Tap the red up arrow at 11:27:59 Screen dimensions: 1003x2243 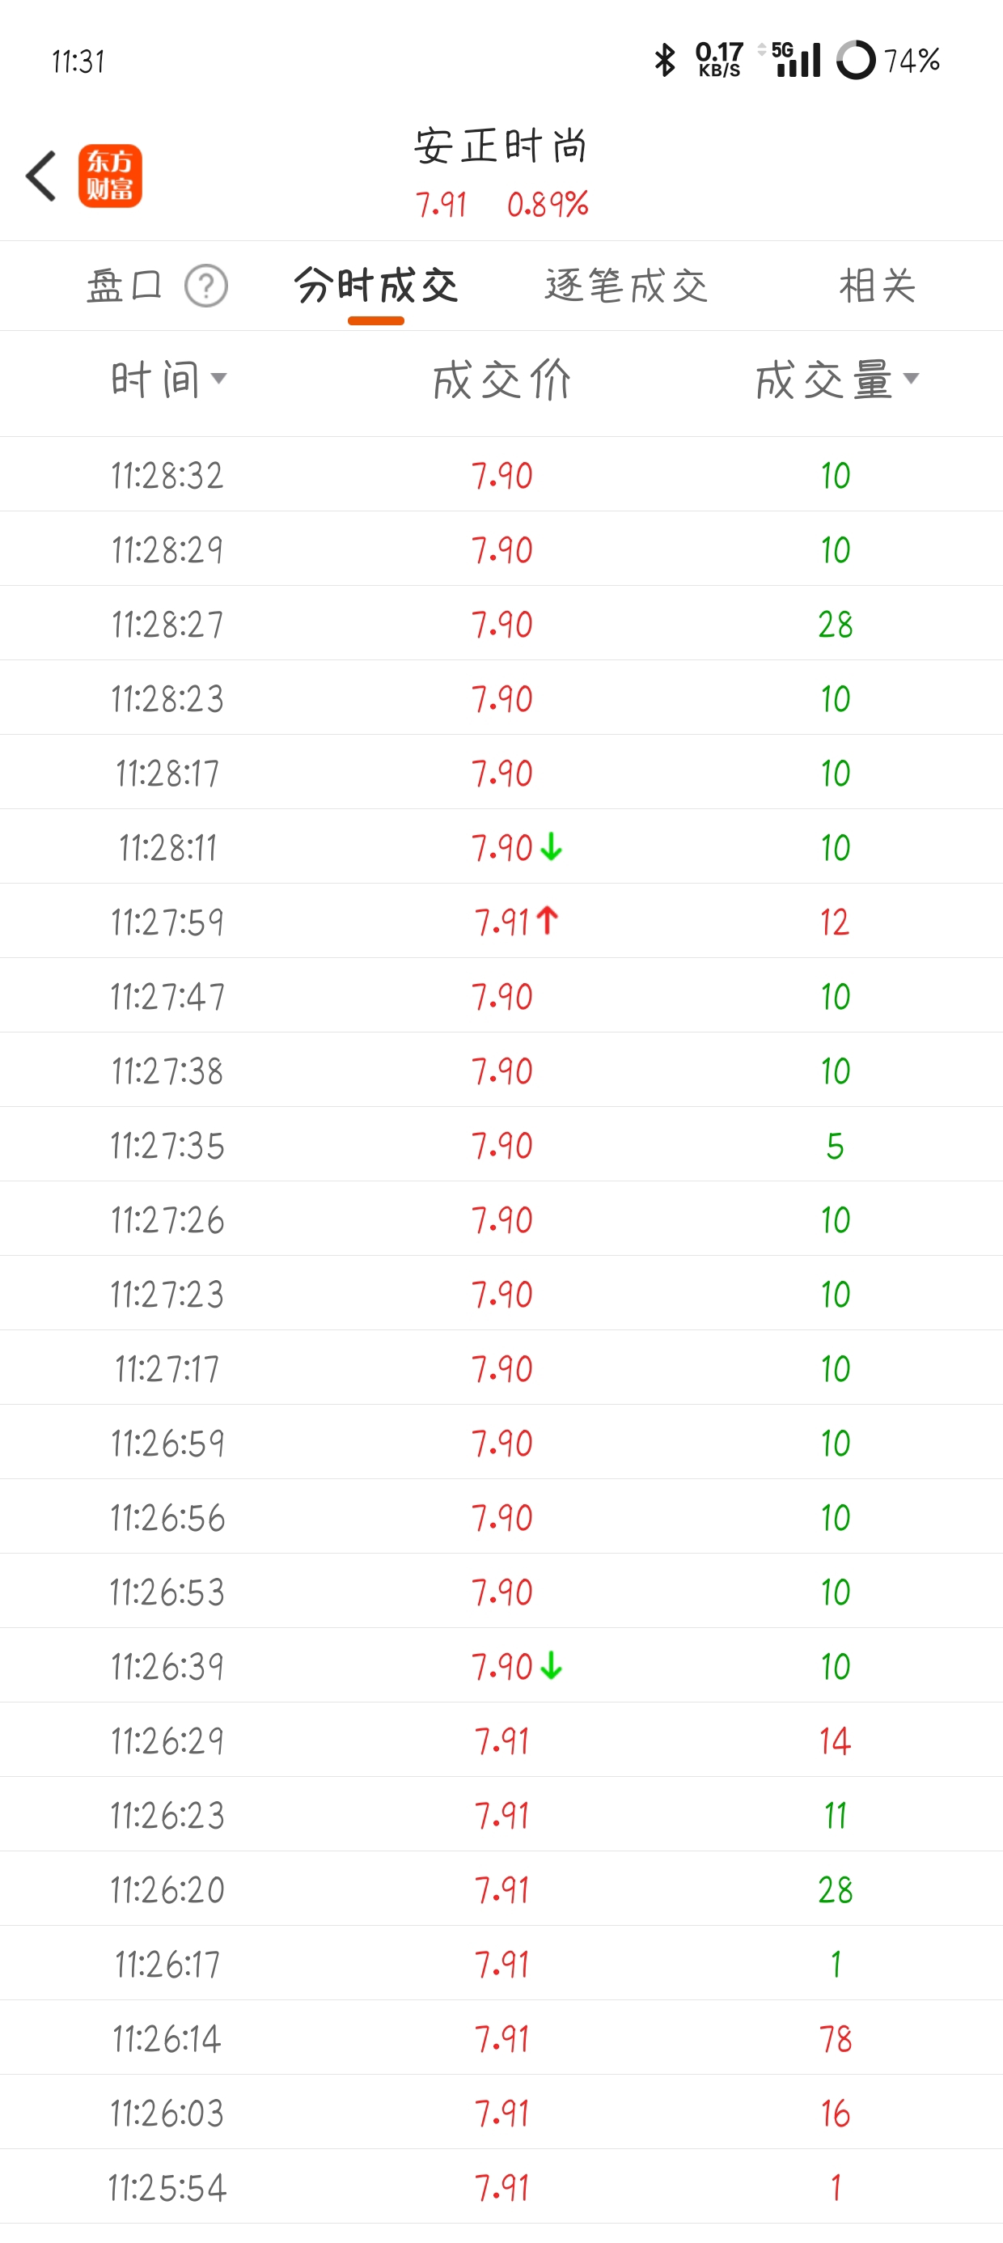[x=548, y=920]
